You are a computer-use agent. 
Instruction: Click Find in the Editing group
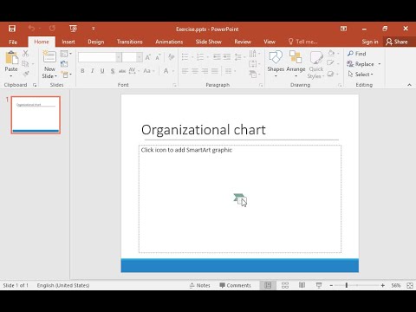click(357, 54)
